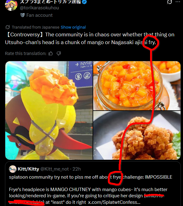The width and height of the screenshot is (183, 206).
Task: Click the 22h timestamp
Action: coord(77,169)
